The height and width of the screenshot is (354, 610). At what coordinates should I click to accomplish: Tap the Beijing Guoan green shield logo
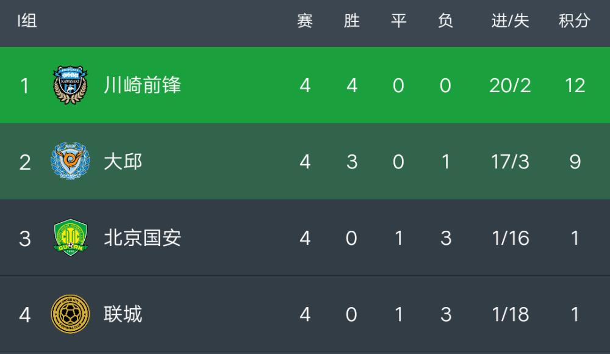70,237
